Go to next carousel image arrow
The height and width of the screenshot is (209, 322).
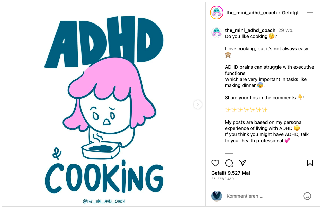tap(198, 104)
